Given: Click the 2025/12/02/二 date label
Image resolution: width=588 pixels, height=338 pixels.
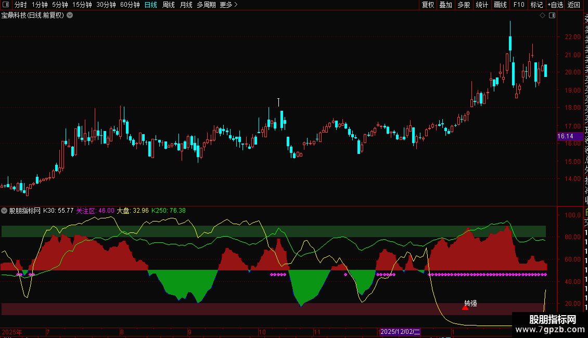Looking at the screenshot, I should pos(400,332).
